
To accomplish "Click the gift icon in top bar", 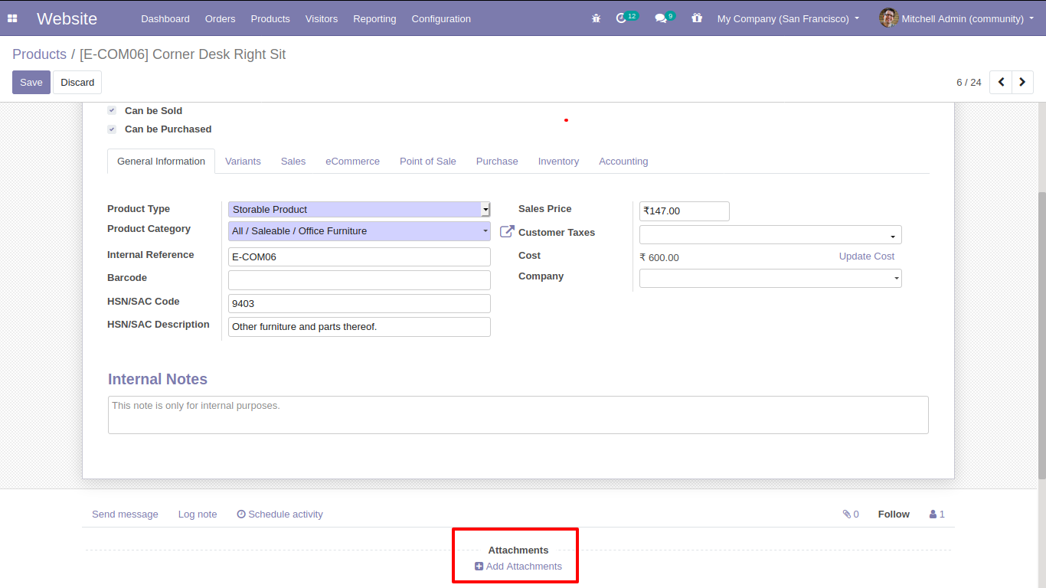I will [x=696, y=18].
